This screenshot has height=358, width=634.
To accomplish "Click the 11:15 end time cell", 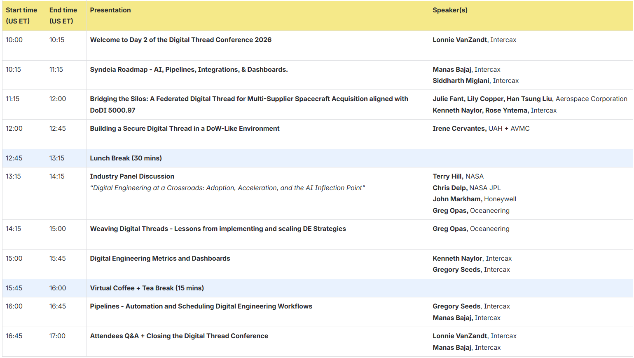I will coord(66,75).
